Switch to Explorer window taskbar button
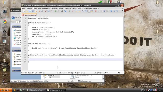The width and height of the screenshot is (163, 92). (35, 90)
